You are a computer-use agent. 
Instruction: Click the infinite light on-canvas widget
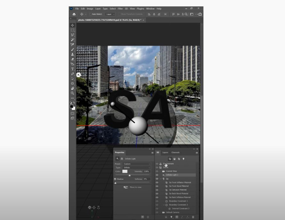(x=79, y=75)
